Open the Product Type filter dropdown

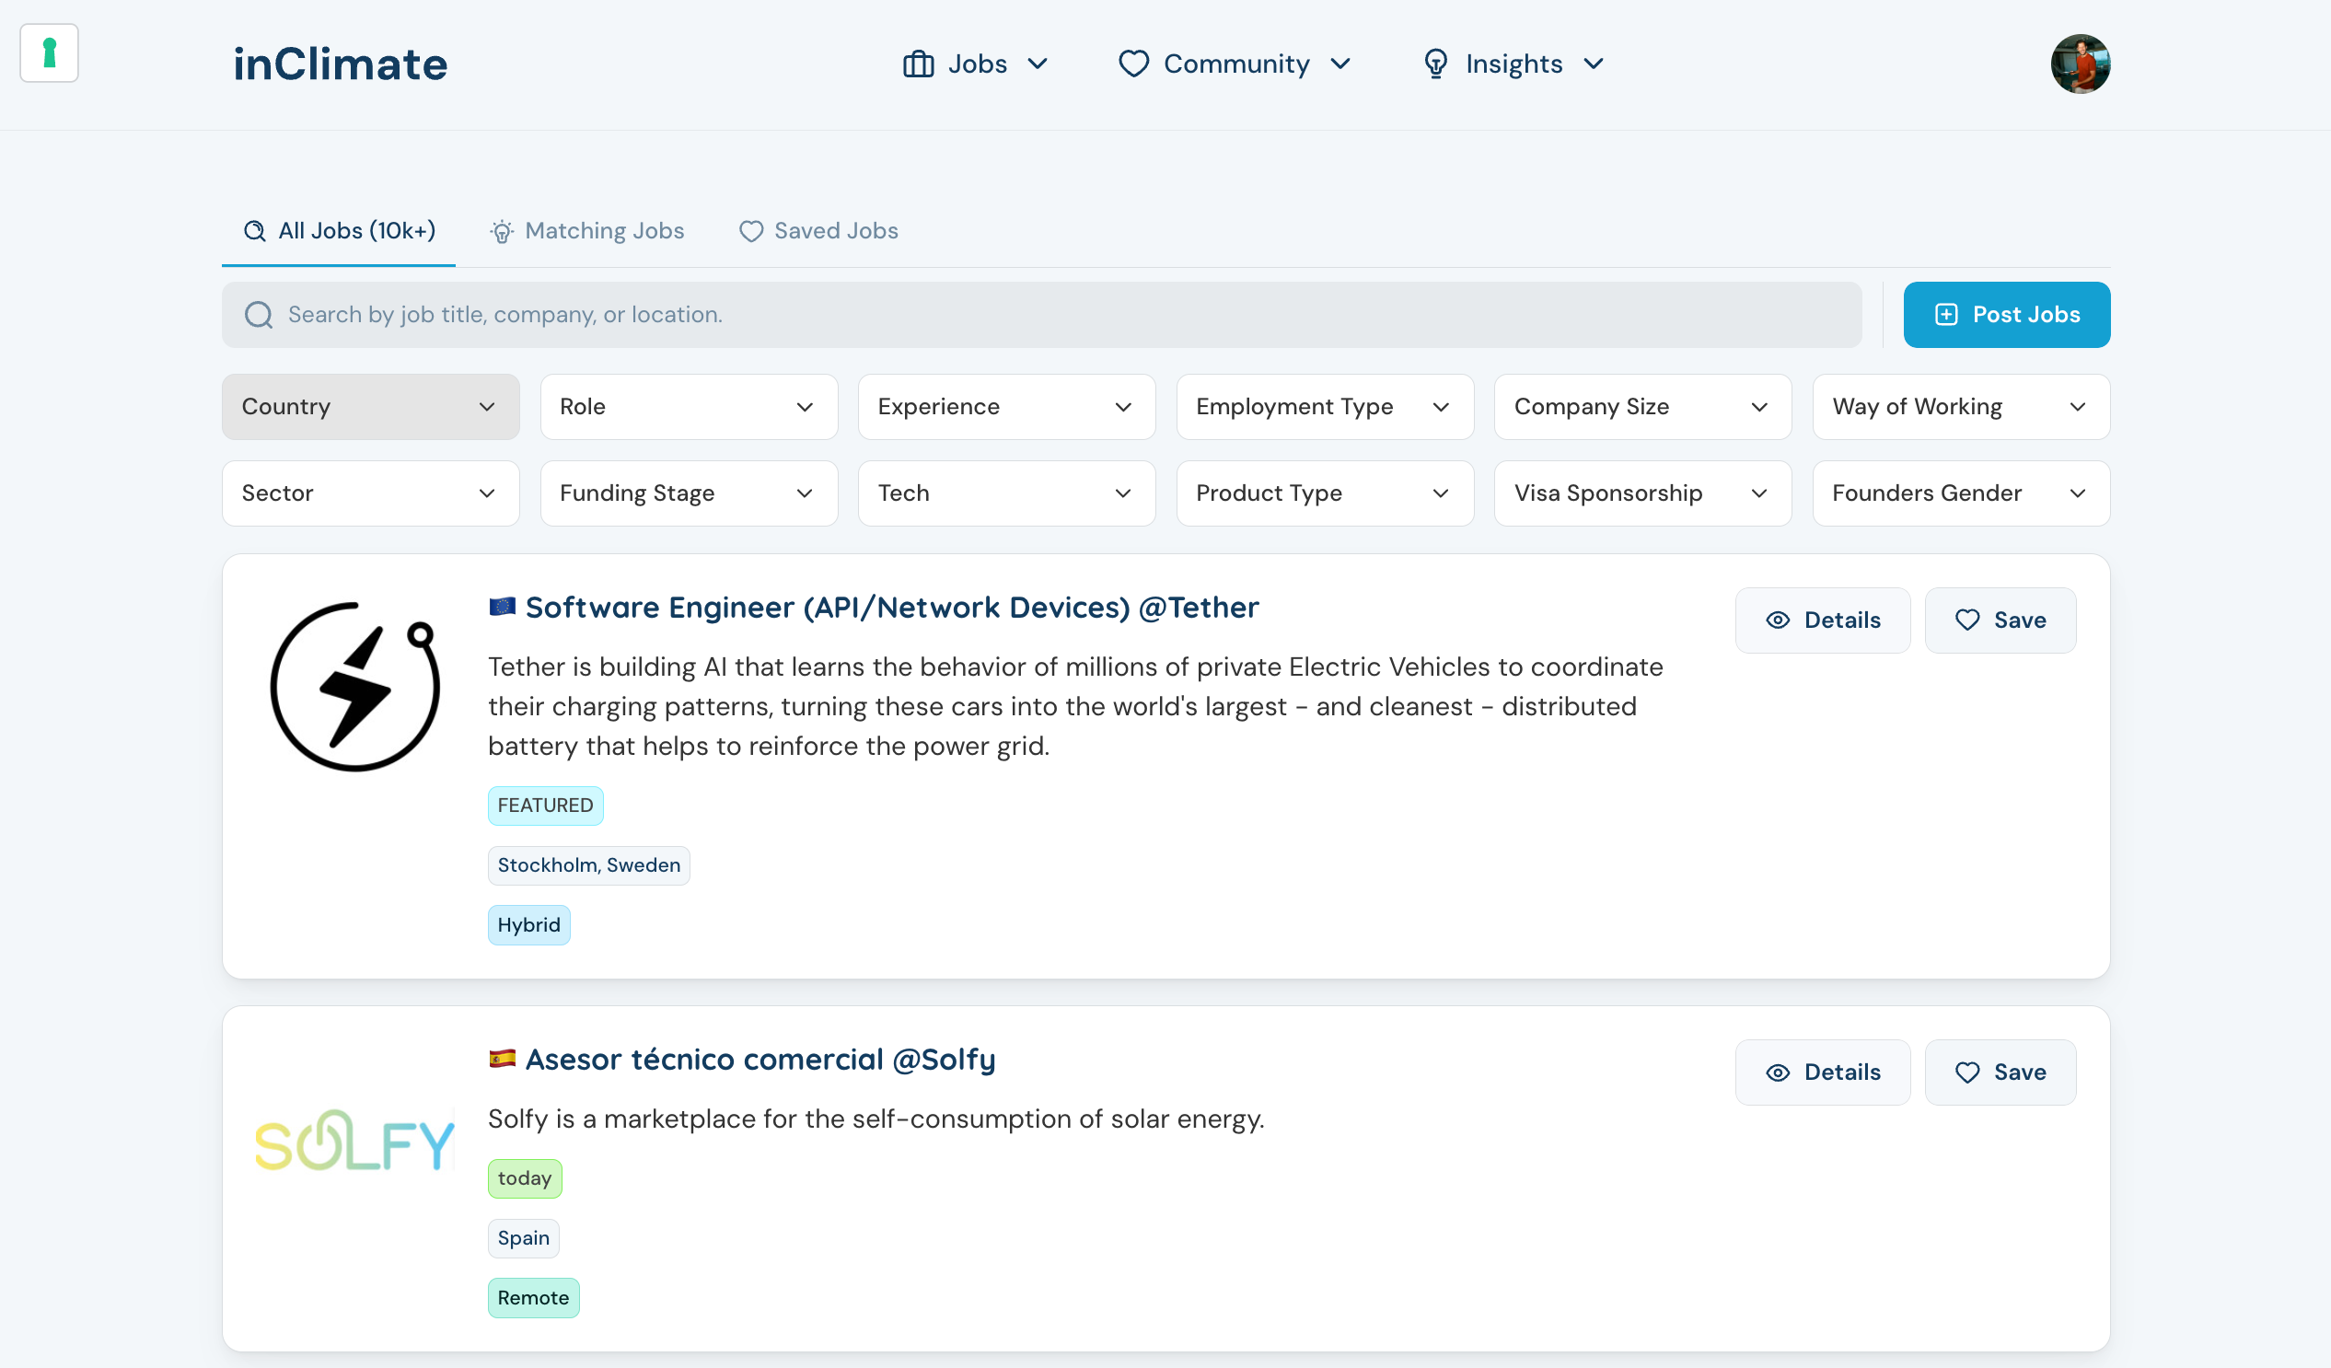click(1325, 494)
